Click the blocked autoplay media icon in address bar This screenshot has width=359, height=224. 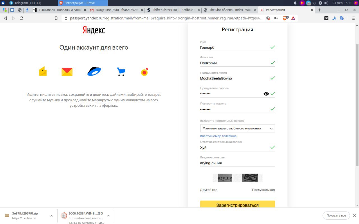coord(268,18)
